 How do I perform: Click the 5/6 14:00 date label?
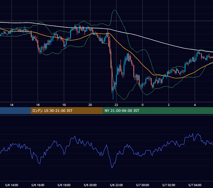point(12,185)
